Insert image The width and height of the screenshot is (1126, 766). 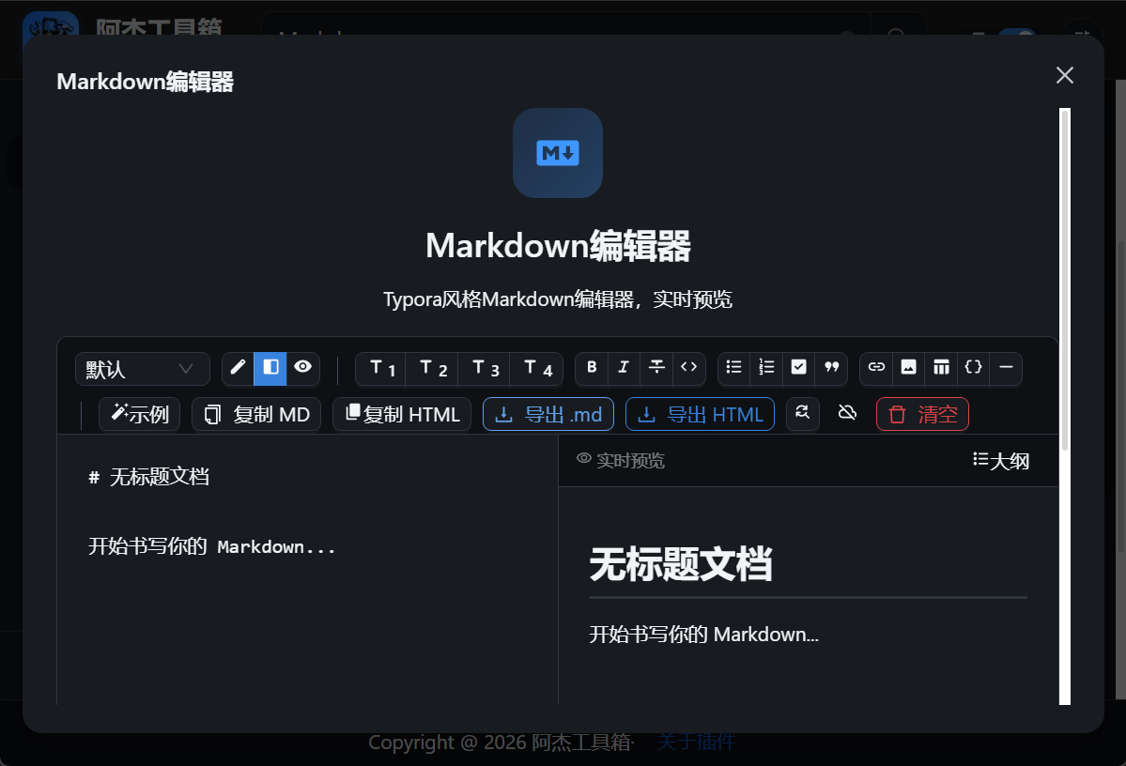[908, 368]
